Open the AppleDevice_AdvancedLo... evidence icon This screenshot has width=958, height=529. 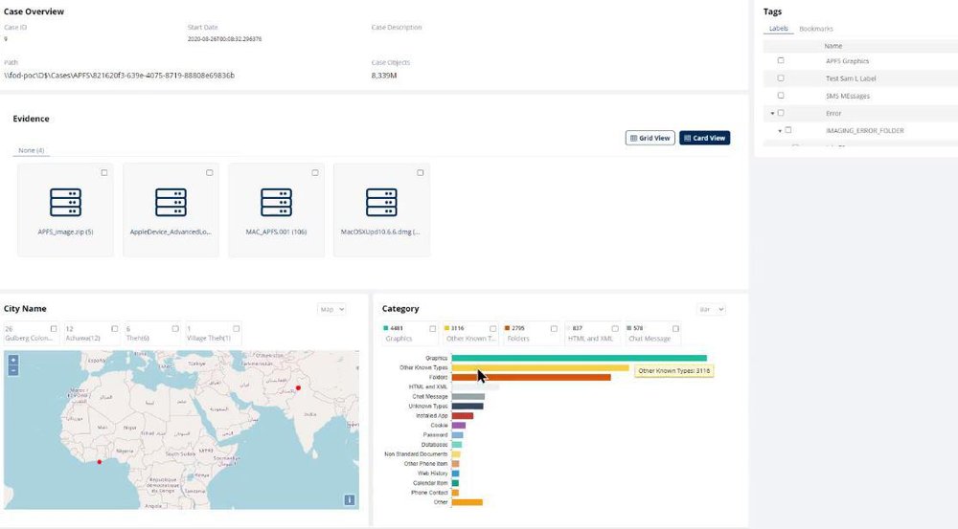pos(171,203)
